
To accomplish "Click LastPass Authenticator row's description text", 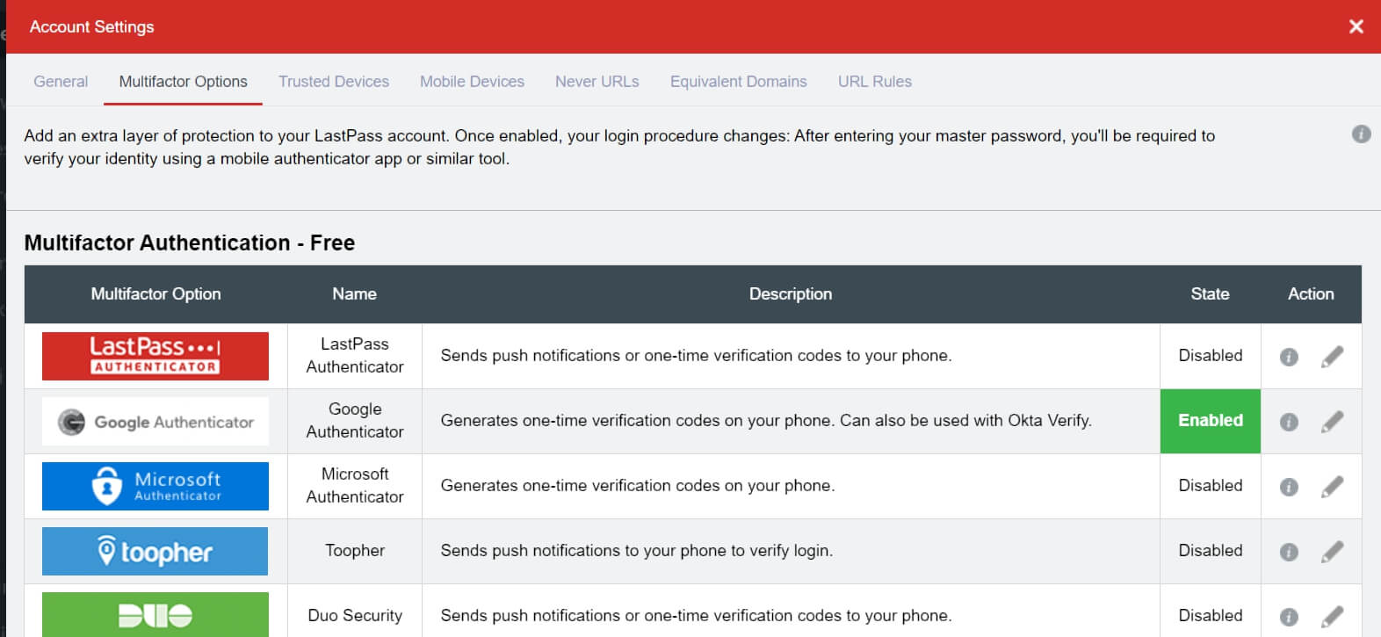I will coord(697,356).
